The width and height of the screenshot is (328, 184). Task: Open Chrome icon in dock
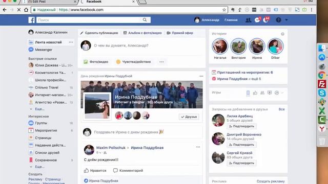point(322,75)
